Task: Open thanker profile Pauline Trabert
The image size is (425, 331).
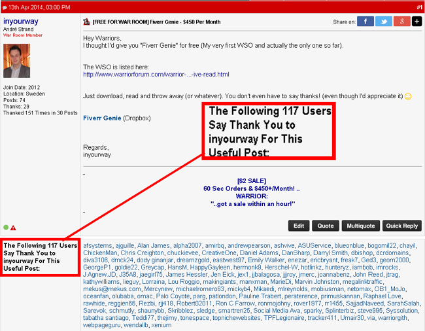Action: coord(260,296)
